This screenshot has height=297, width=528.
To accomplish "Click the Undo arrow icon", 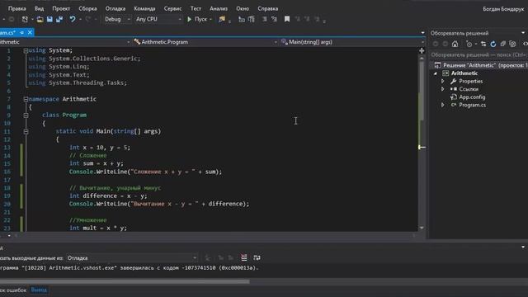I will [73, 19].
